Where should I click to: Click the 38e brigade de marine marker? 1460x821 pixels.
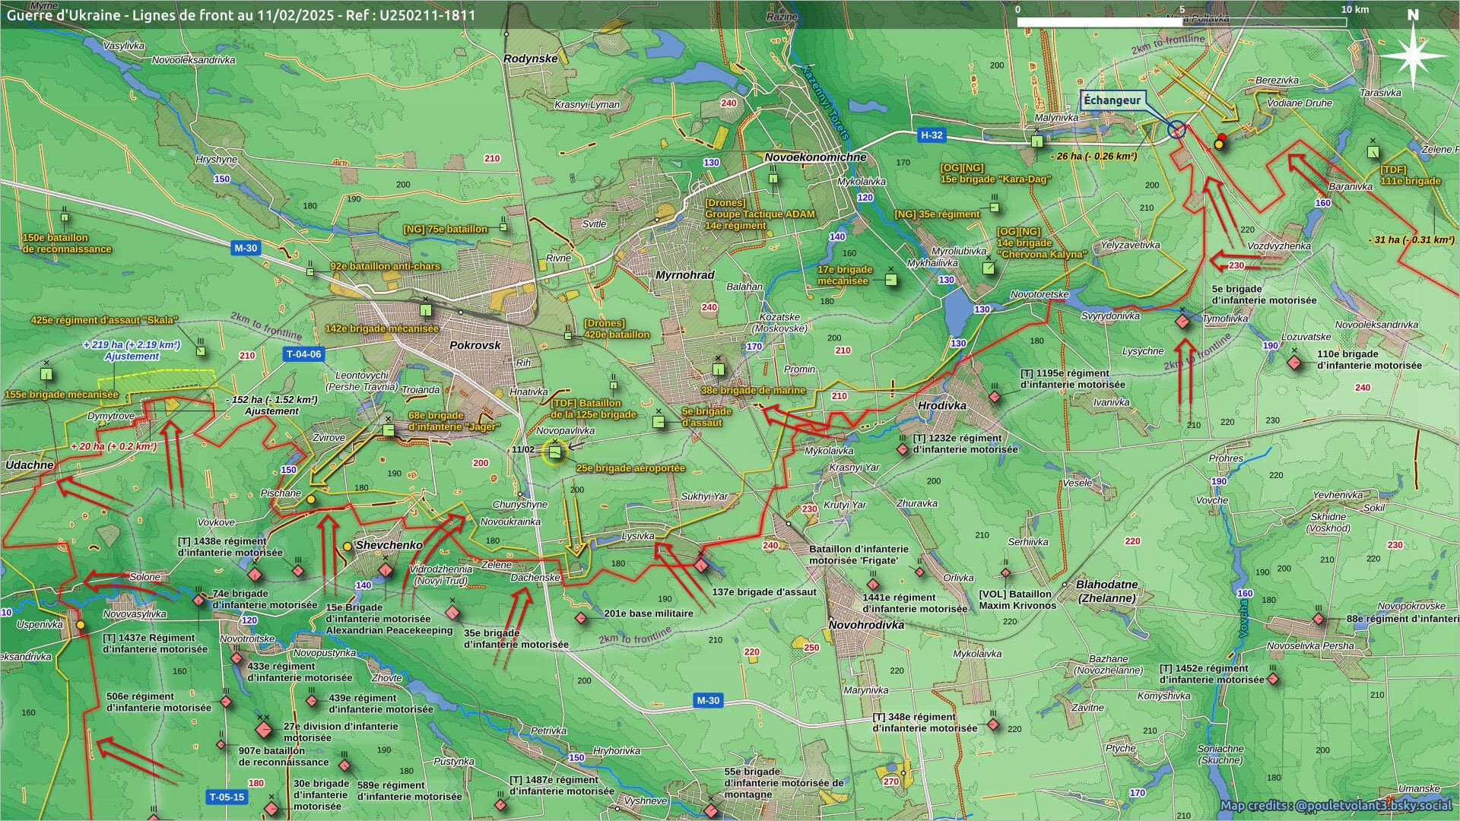click(718, 369)
